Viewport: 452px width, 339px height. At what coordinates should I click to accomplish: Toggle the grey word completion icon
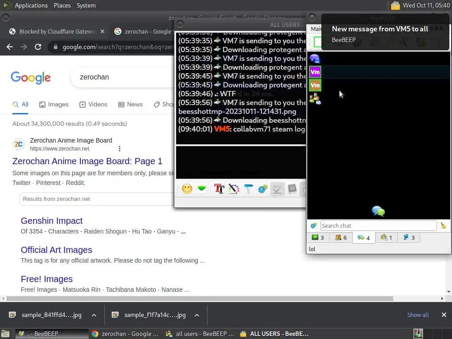[292, 189]
